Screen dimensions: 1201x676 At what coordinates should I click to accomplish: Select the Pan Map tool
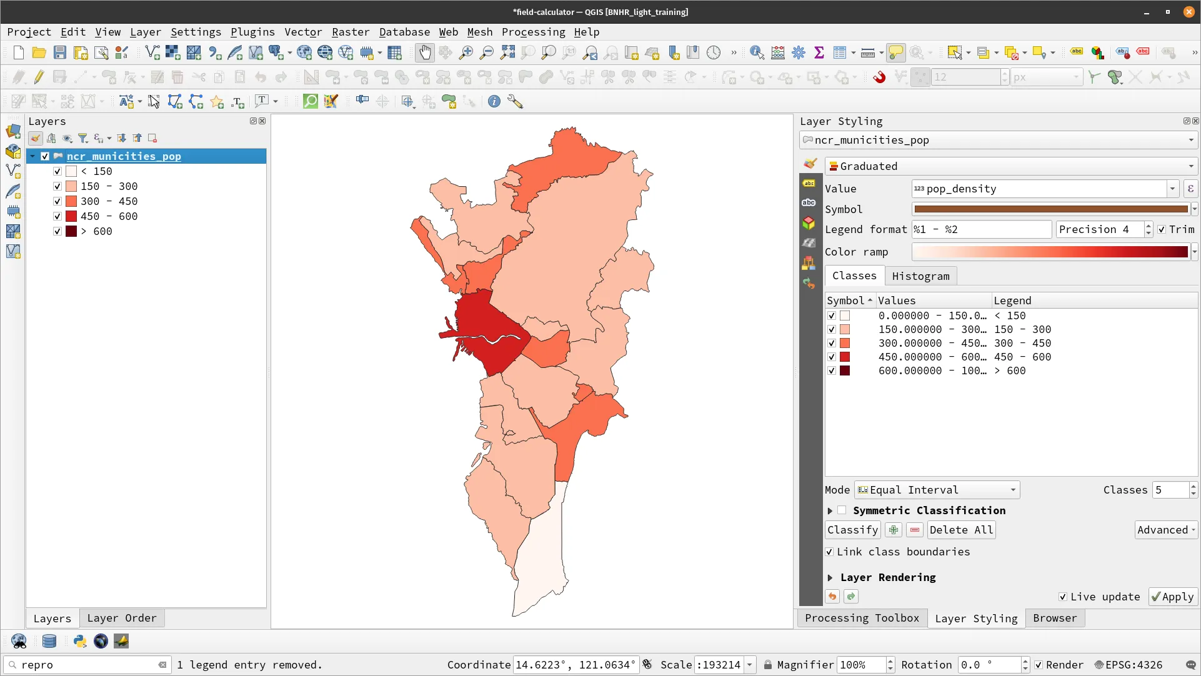424,52
